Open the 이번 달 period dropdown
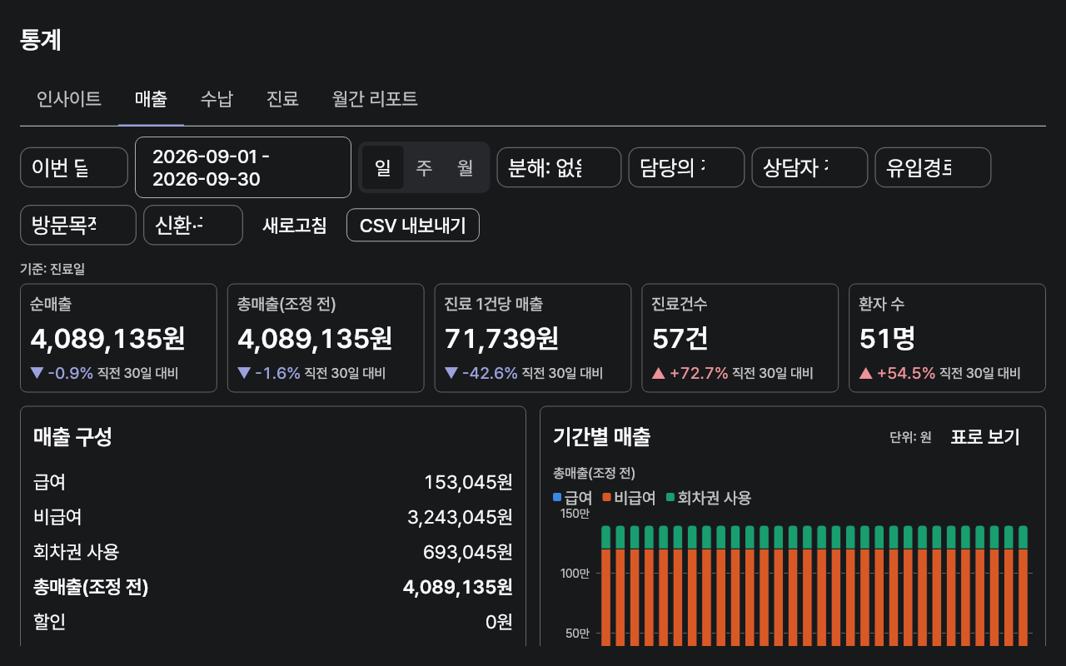The width and height of the screenshot is (1066, 666). tap(74, 167)
